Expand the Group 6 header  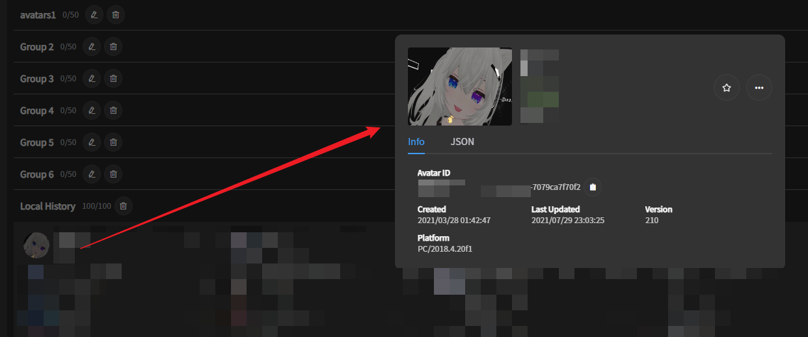click(37, 174)
